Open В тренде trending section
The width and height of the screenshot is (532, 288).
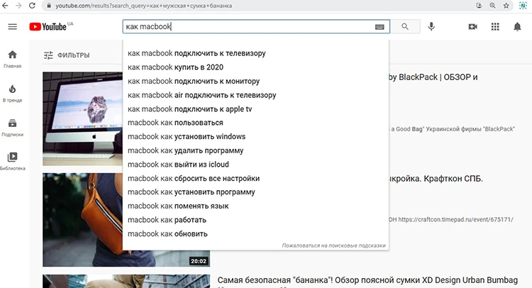[x=12, y=93]
